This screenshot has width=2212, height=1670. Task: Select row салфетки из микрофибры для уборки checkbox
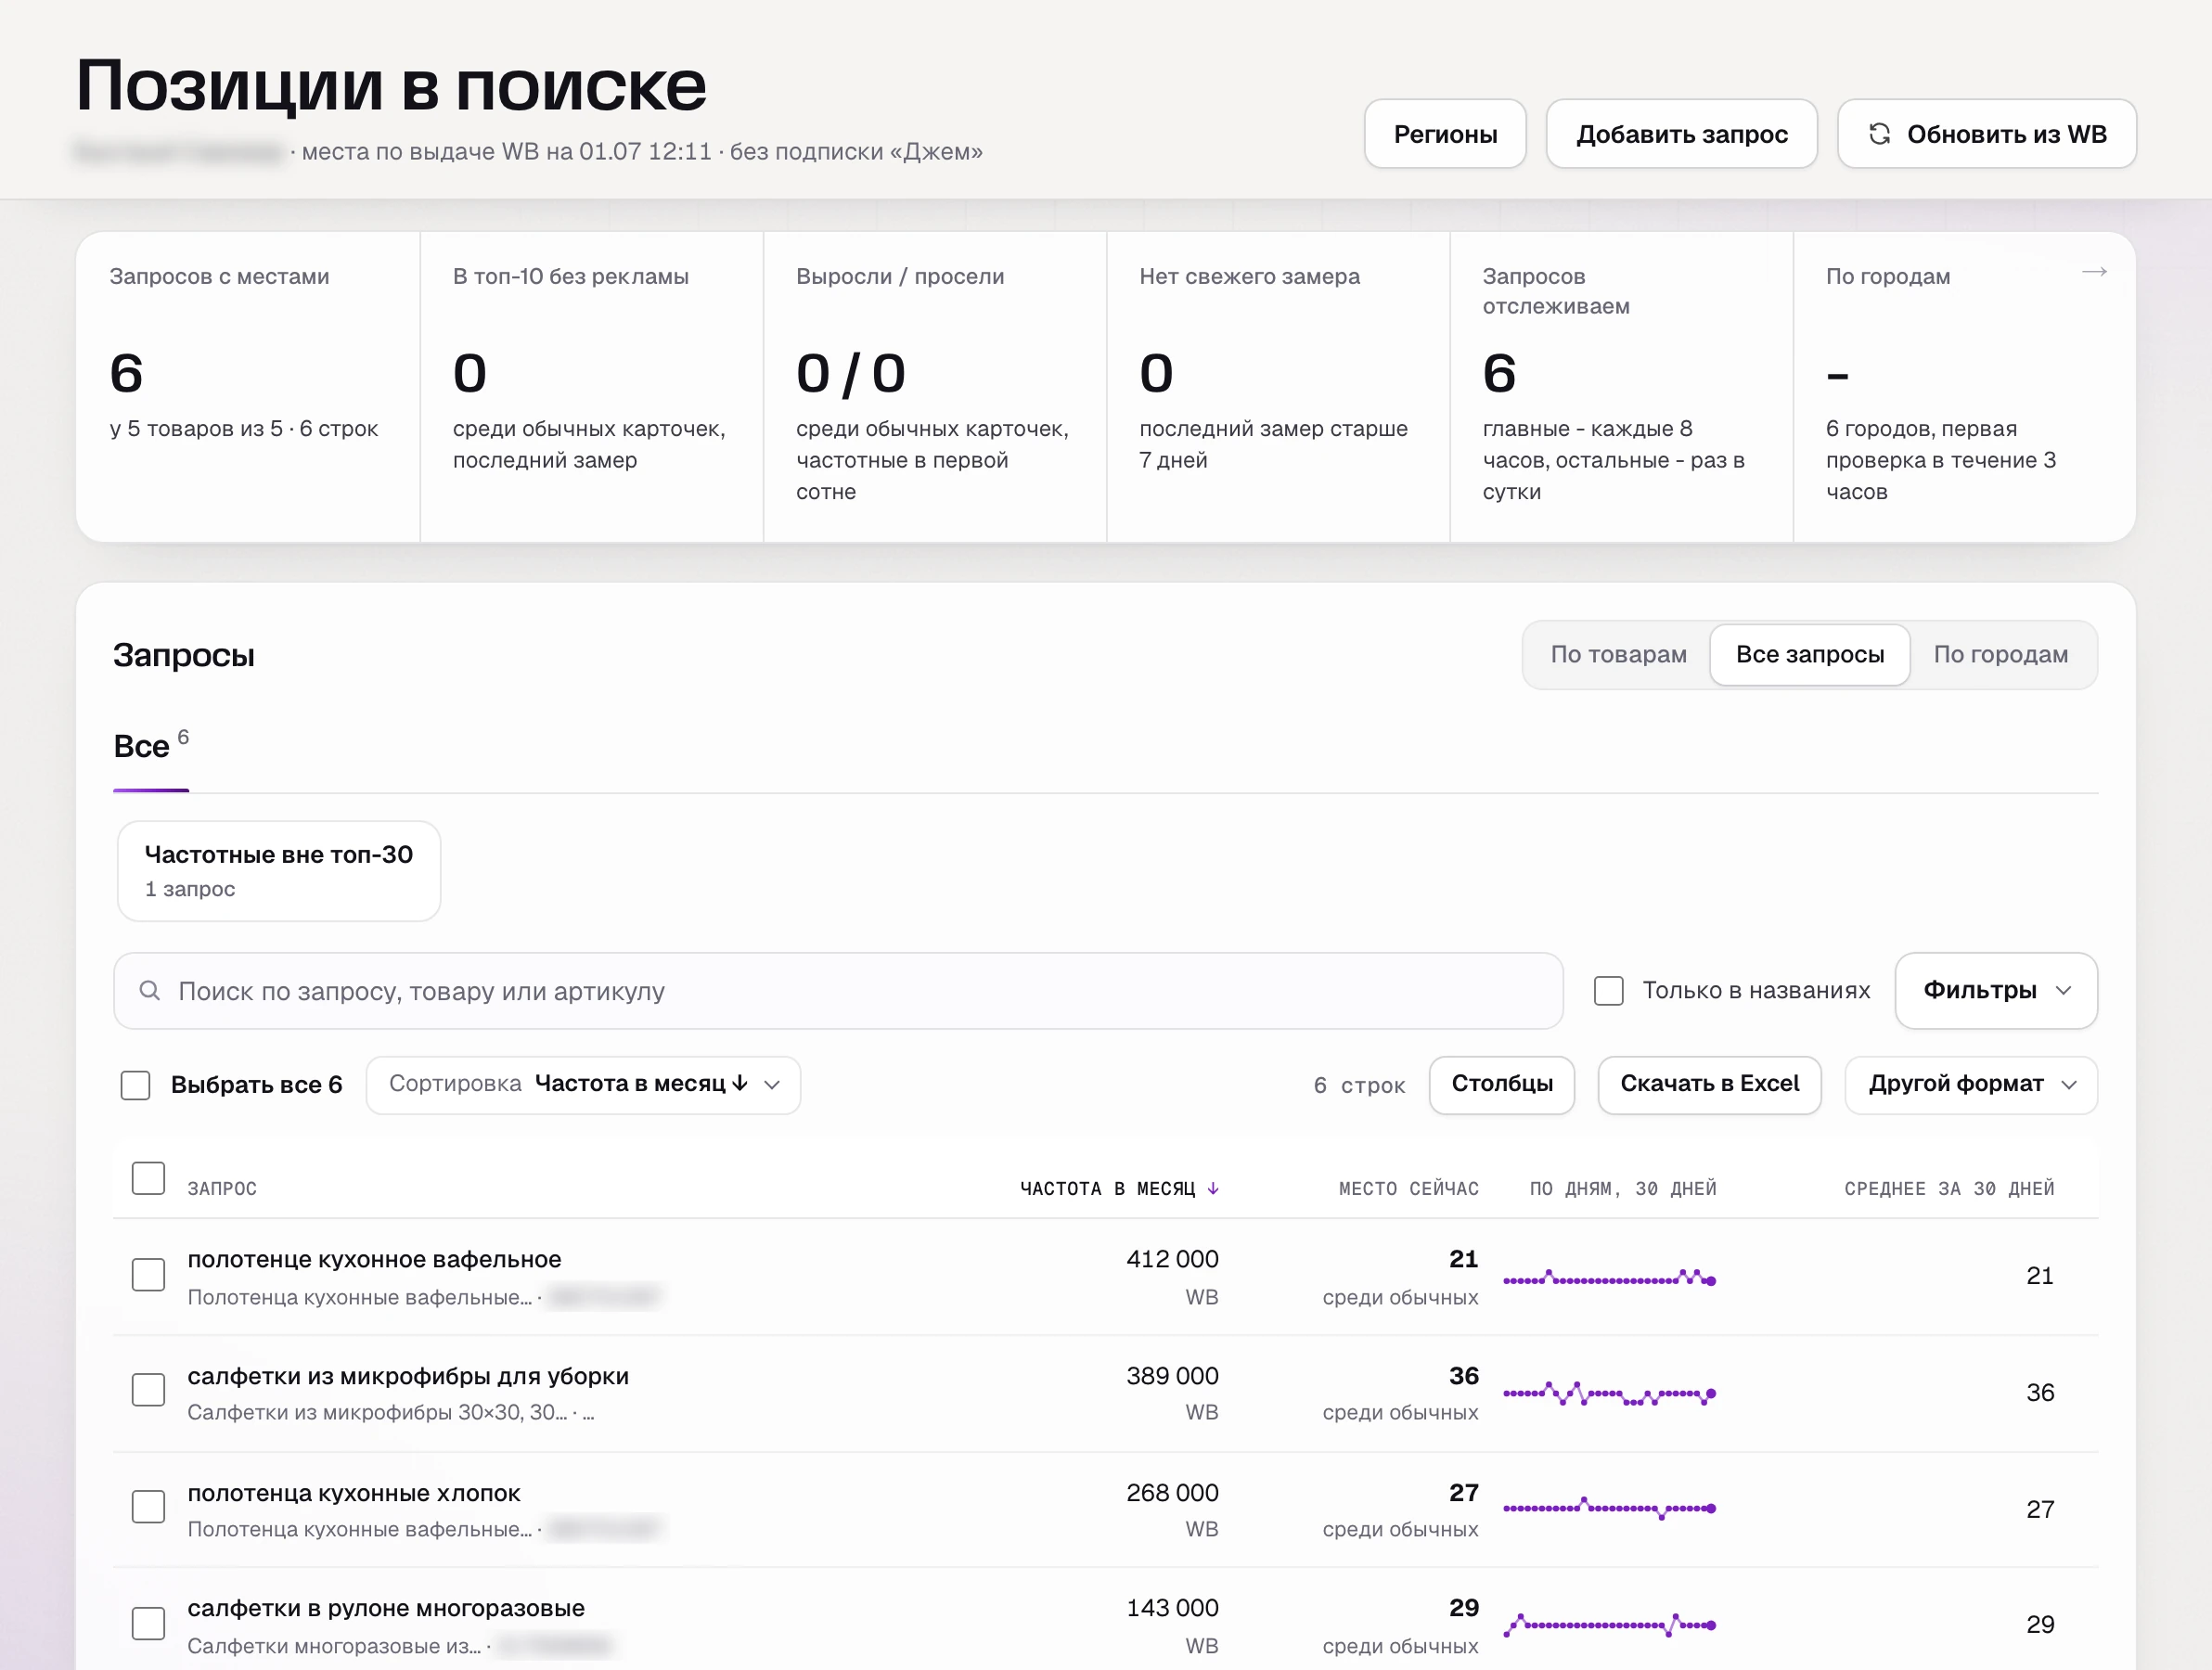[148, 1389]
